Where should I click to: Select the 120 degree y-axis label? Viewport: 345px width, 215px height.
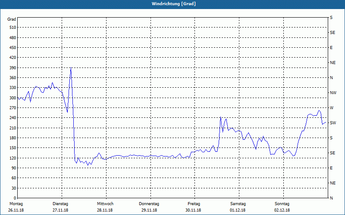[12, 158]
